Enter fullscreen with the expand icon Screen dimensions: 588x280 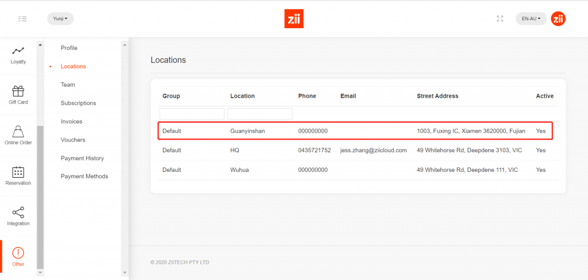[500, 18]
